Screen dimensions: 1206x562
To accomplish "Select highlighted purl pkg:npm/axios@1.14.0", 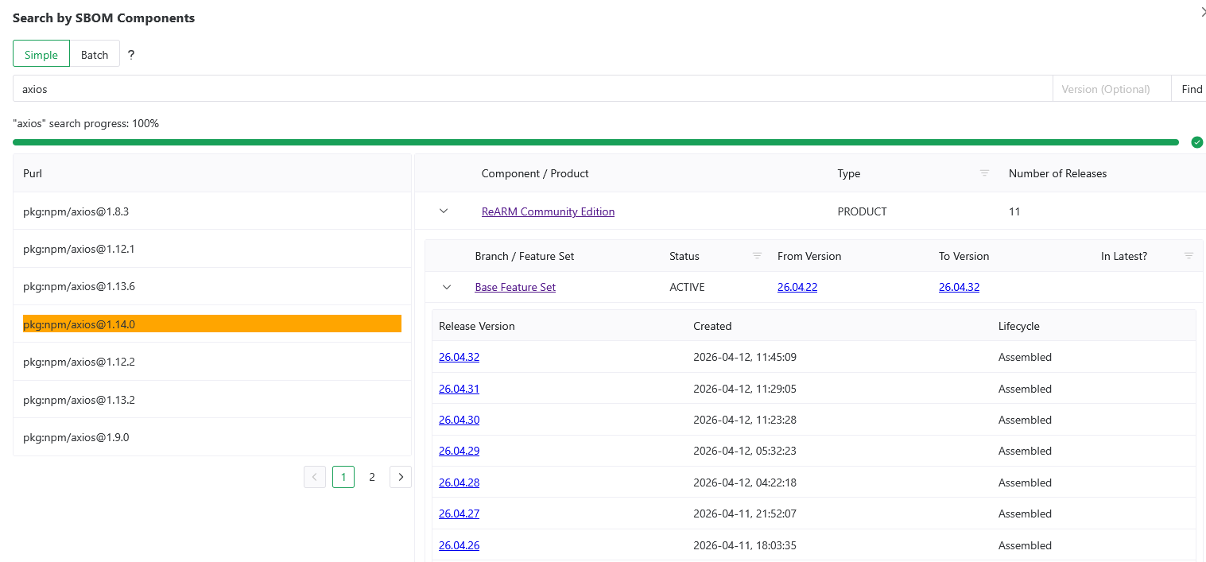I will point(212,324).
